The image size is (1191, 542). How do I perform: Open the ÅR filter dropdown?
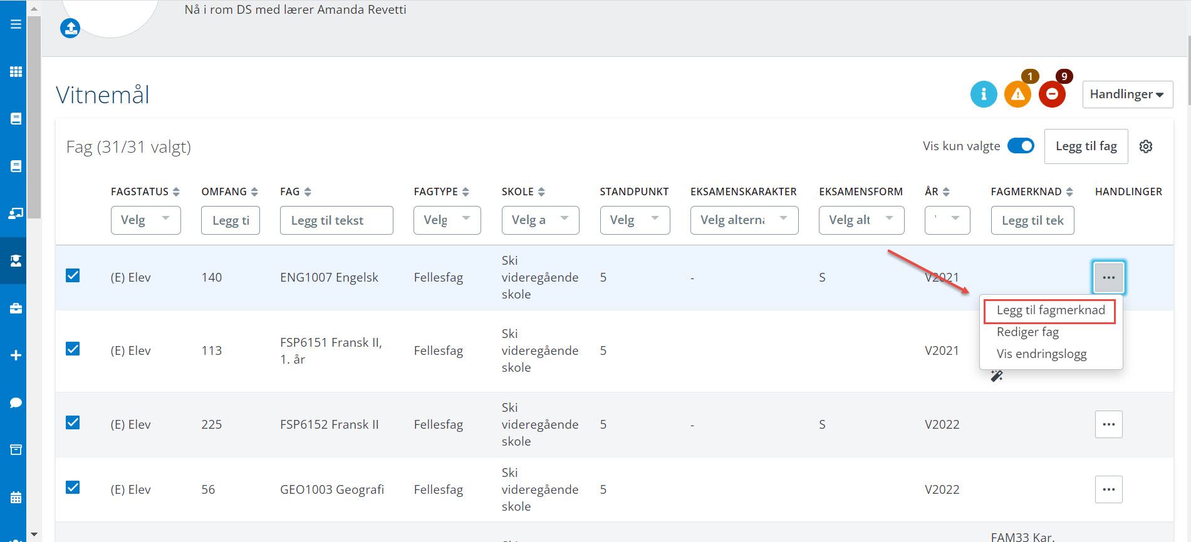[x=947, y=220]
